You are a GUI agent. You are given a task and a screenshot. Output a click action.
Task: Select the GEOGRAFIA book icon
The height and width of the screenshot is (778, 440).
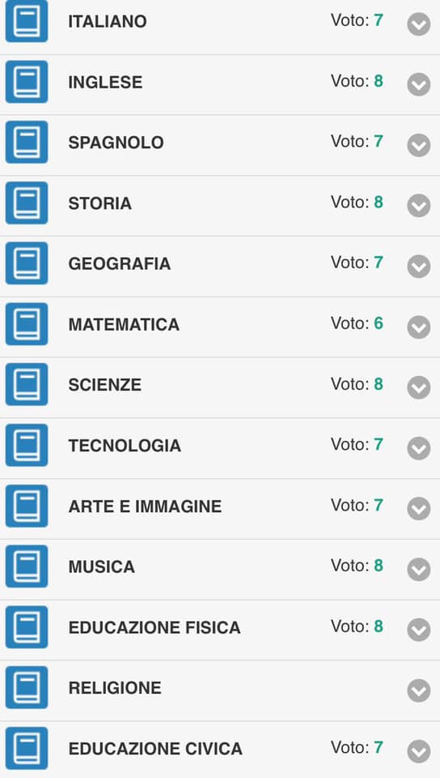(x=27, y=263)
